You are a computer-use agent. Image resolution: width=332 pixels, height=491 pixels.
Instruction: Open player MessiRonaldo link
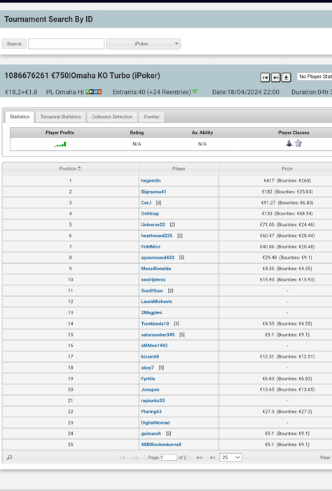pyautogui.click(x=156, y=269)
